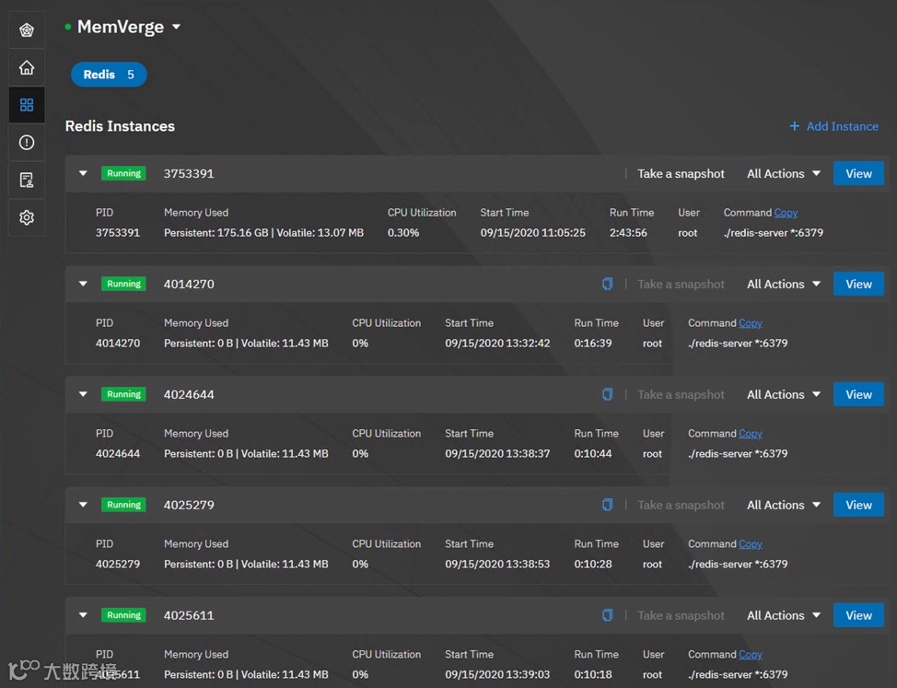Image resolution: width=897 pixels, height=688 pixels.
Task: Open the alerts exclamation icon in sidebar
Action: [27, 143]
